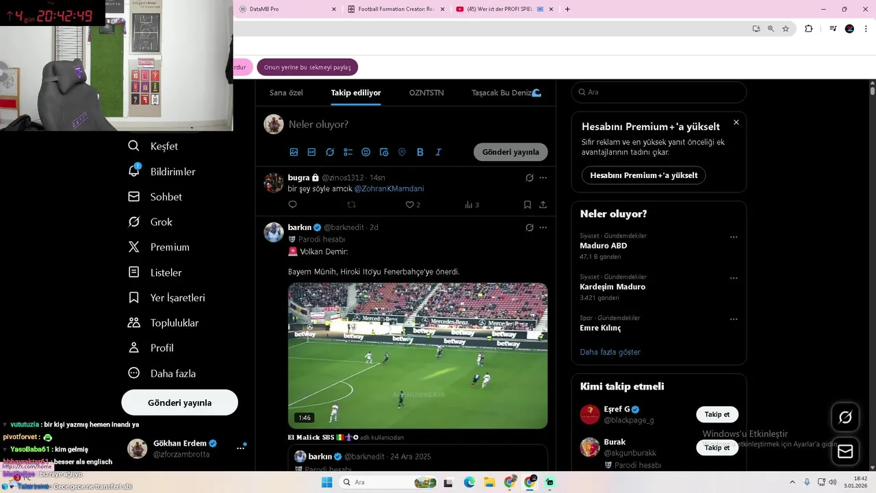Open new browser tab with plus

567,9
